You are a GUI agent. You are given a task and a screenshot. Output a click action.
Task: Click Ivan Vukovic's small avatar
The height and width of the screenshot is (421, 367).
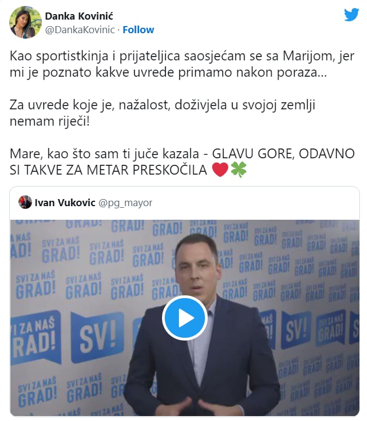pyautogui.click(x=25, y=202)
